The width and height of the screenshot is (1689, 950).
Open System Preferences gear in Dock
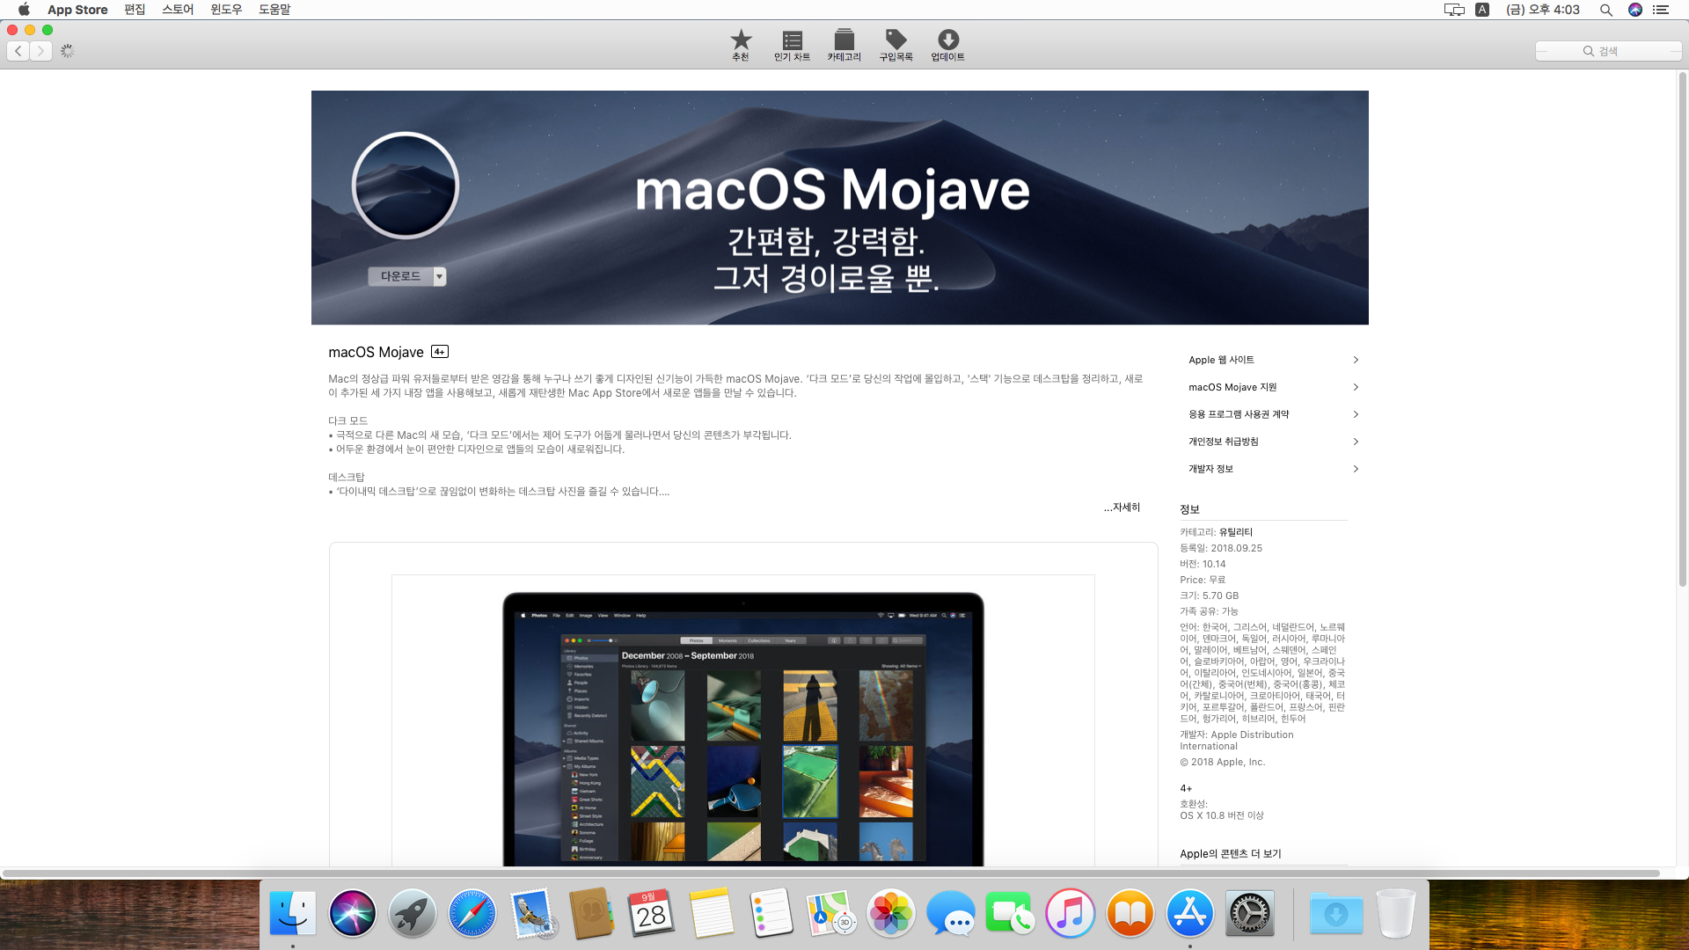point(1249,914)
